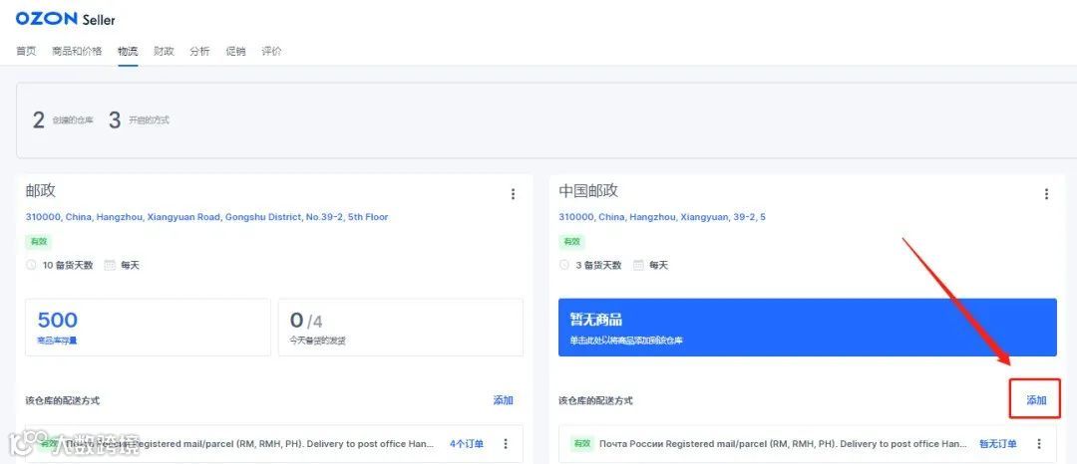Image resolution: width=1077 pixels, height=464 pixels.
Task: Open the Xiangyuan, 39-2, 5 address link
Action: point(662,217)
